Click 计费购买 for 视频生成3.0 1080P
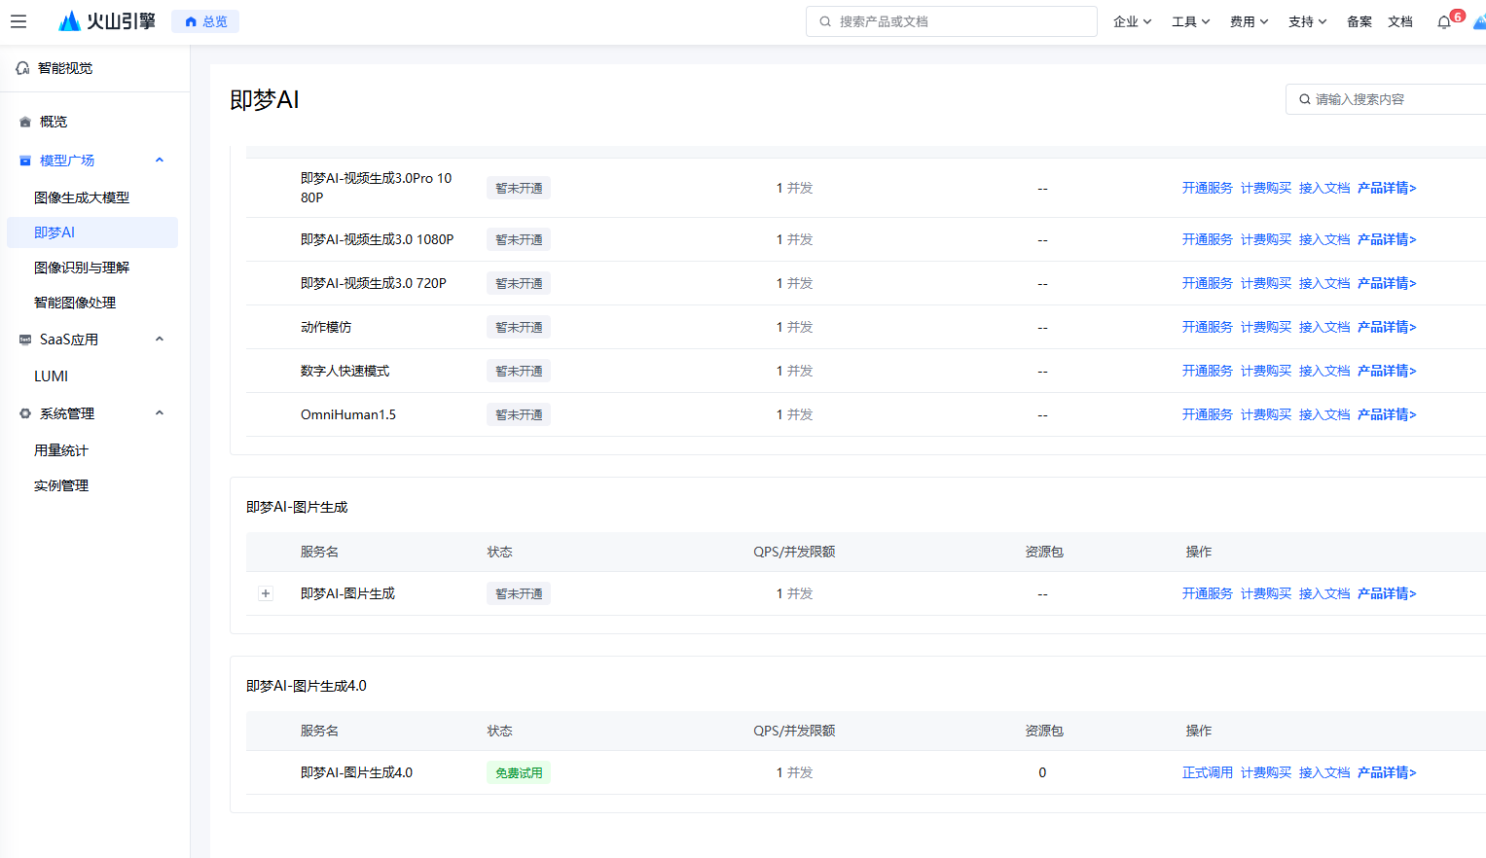 [1265, 239]
